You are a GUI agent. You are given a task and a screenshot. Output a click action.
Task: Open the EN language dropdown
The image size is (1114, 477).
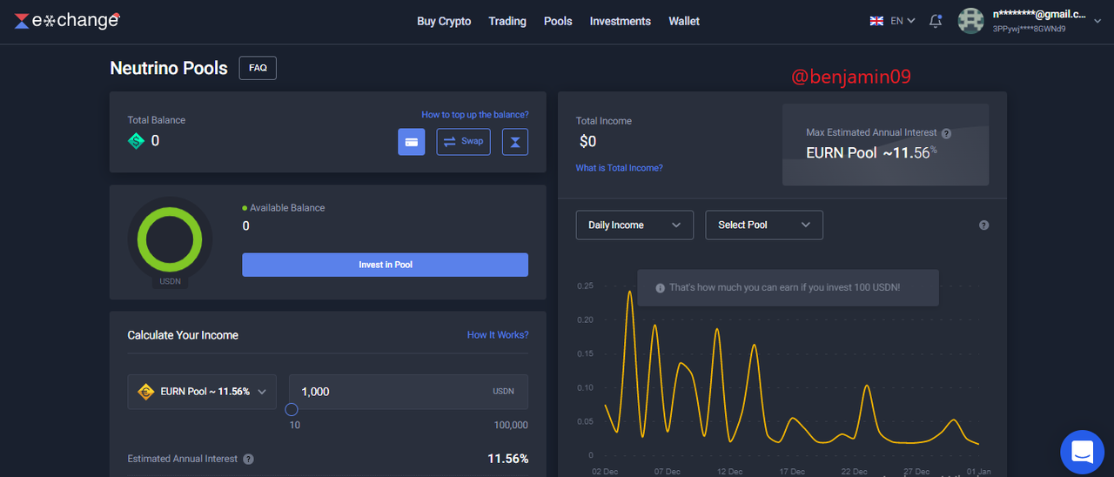pos(903,21)
